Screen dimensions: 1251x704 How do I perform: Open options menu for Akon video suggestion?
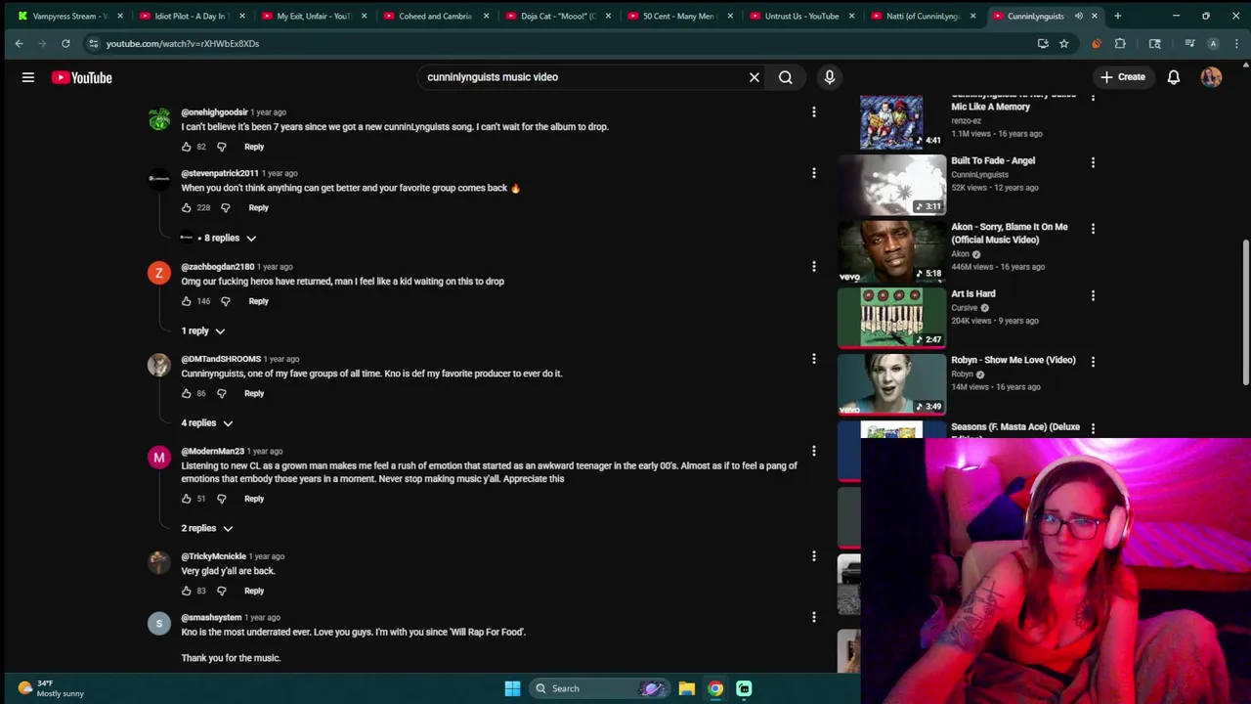tap(1093, 228)
